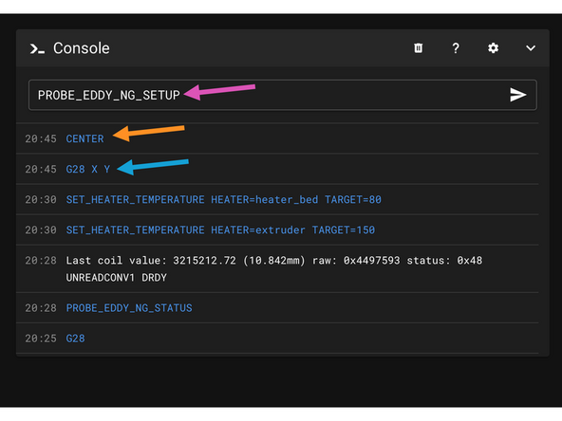Send command with the arrow icon
This screenshot has width=562, height=421.
518,95
